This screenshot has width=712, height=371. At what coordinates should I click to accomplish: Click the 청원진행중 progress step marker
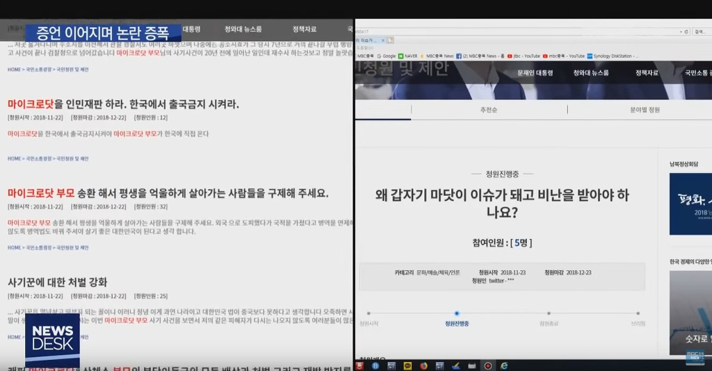tap(457, 313)
